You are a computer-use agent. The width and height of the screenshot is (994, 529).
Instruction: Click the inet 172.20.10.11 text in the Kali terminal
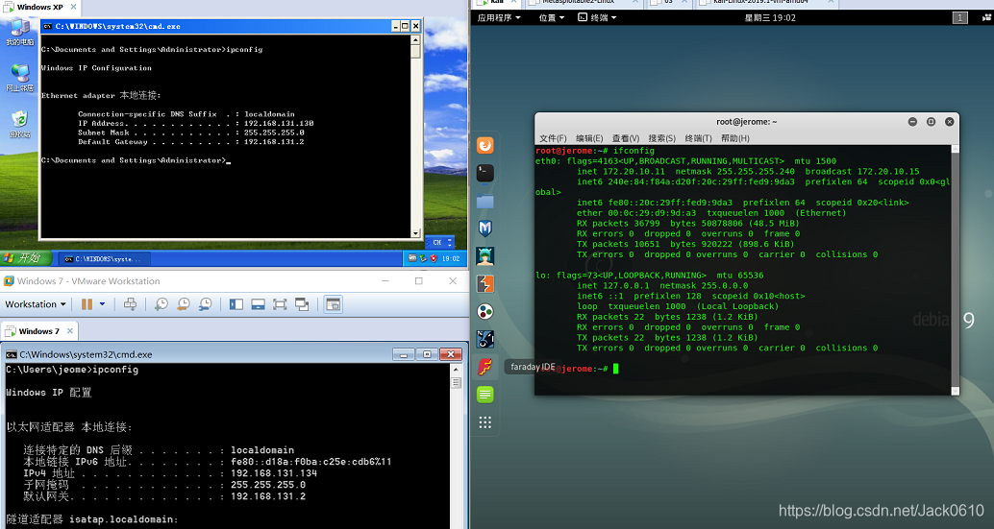621,172
